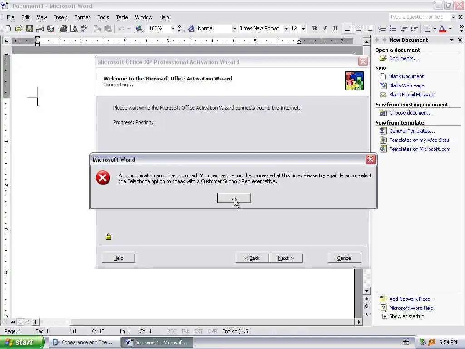Switch to Outline View icon in bottom-left
This screenshot has width=465, height=349.
coord(28,321)
